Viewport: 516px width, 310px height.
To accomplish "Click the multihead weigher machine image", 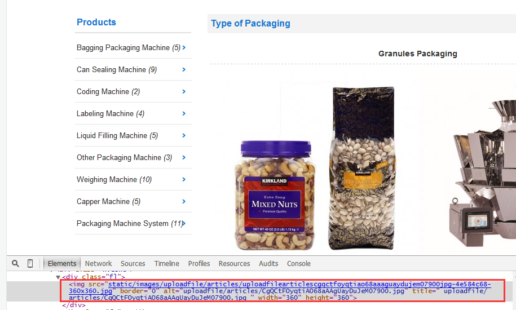I will 482,172.
